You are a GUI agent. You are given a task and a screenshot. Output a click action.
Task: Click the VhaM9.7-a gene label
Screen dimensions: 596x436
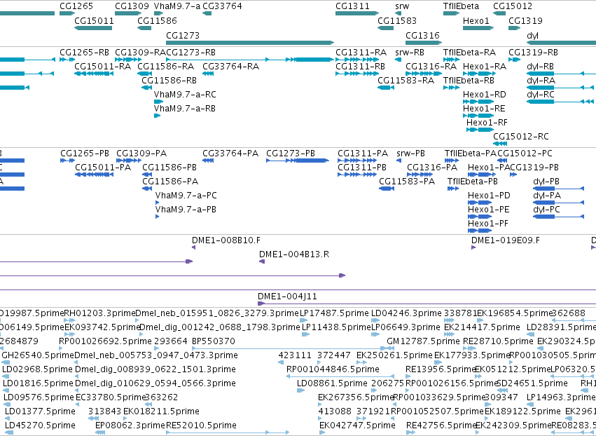pos(177,6)
